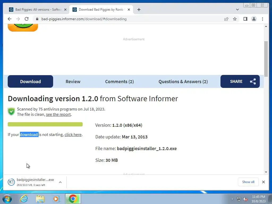Click the '1.2.0 (x86/x64)' version text

(x=127, y=125)
